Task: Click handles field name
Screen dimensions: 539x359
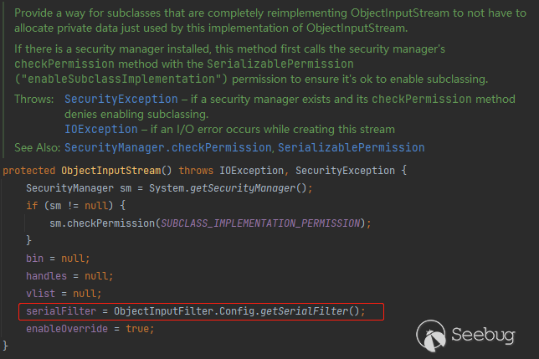Action: [46, 276]
